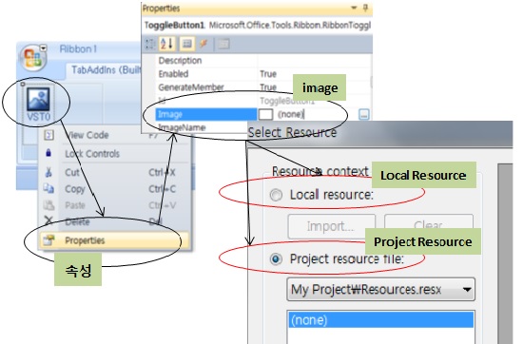Sort properties alphabetically with A-Z icon
The image size is (523, 344).
pos(166,44)
